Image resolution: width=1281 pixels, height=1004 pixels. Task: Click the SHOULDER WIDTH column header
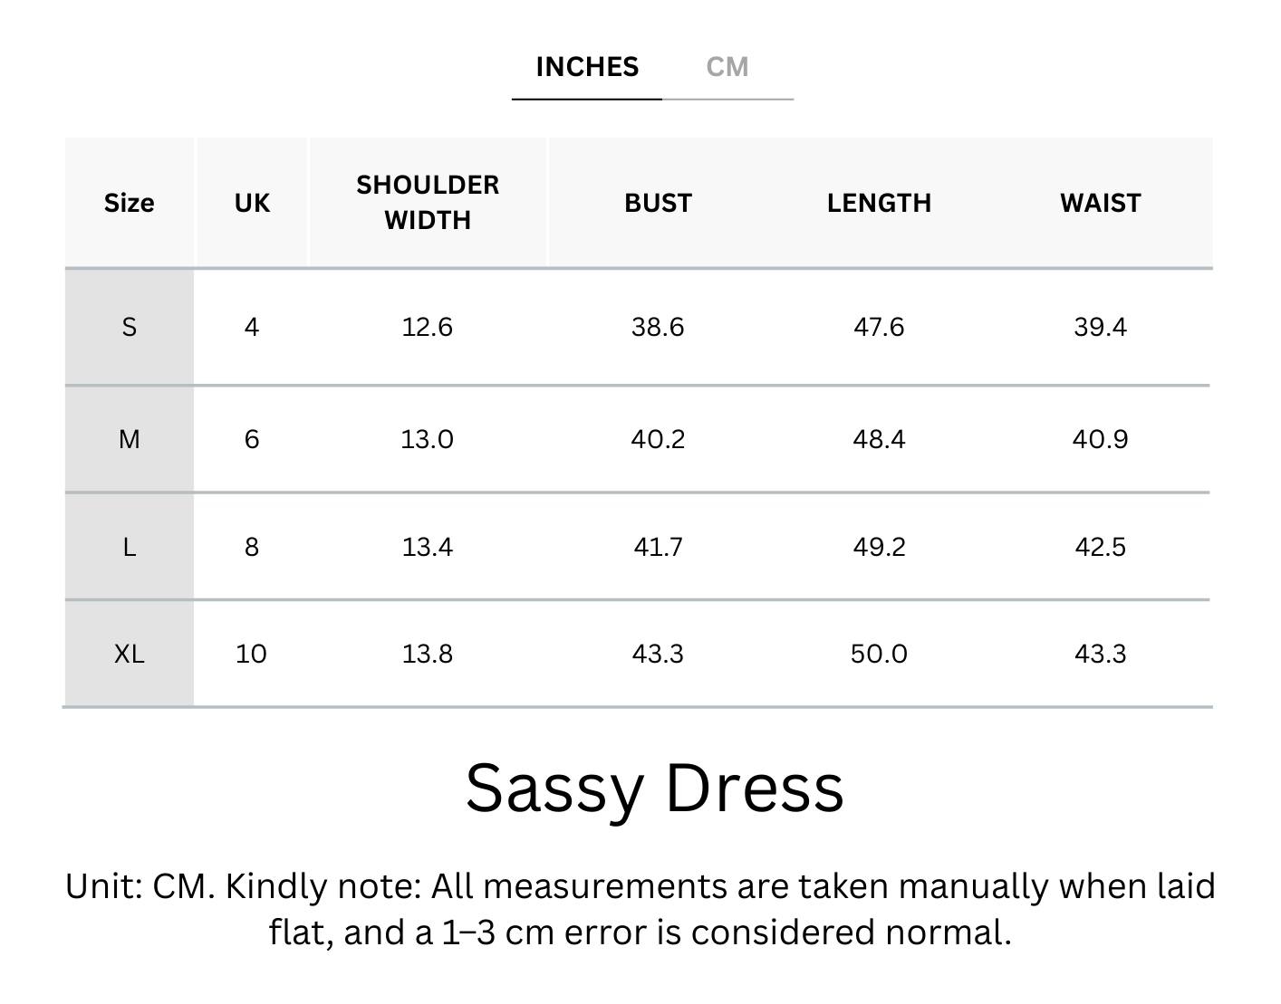click(428, 203)
